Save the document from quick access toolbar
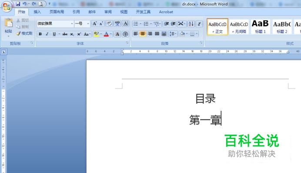 coord(18,4)
